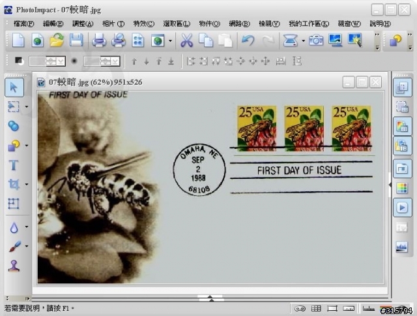Select the Pick tool arrow

14,87
